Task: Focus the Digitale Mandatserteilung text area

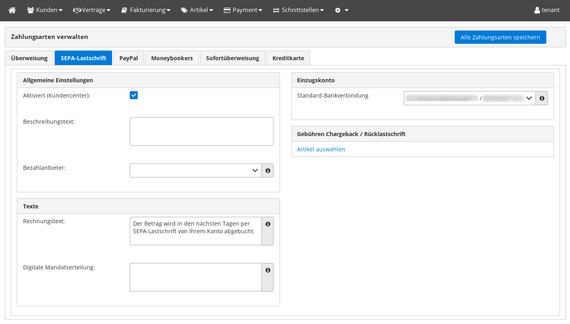Action: [x=196, y=277]
